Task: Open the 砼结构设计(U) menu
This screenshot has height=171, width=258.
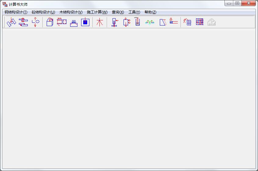Action: [43, 12]
